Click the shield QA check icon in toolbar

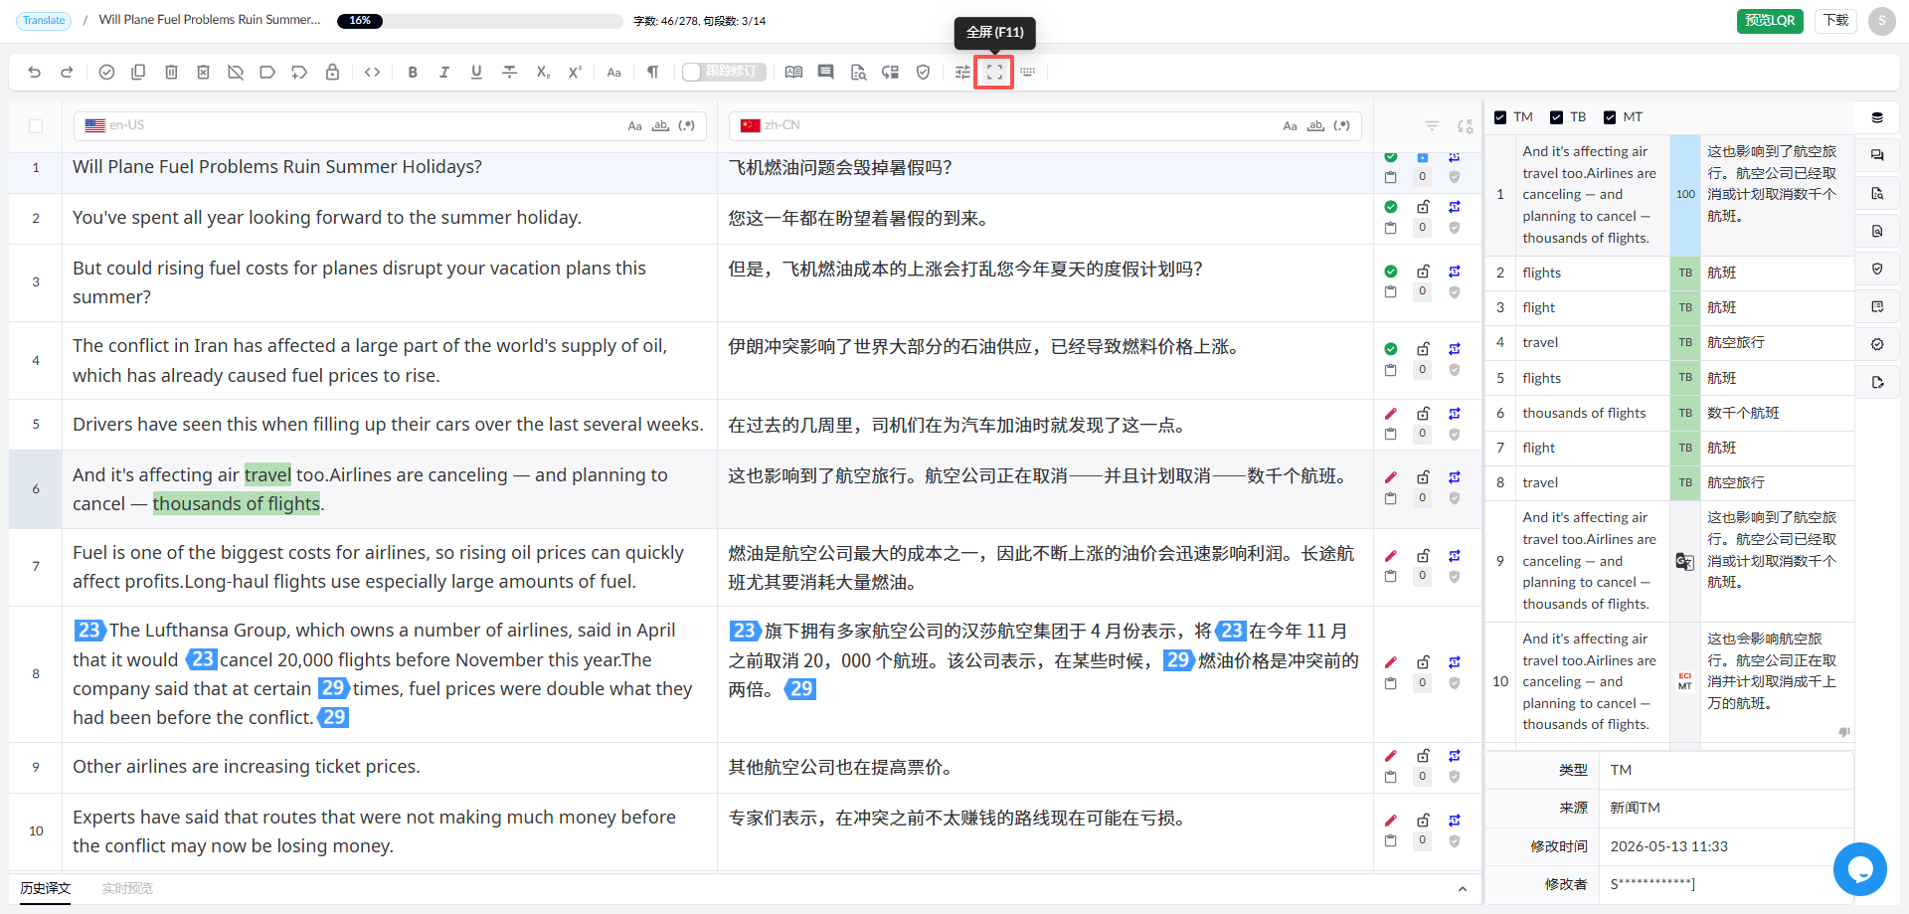point(923,72)
